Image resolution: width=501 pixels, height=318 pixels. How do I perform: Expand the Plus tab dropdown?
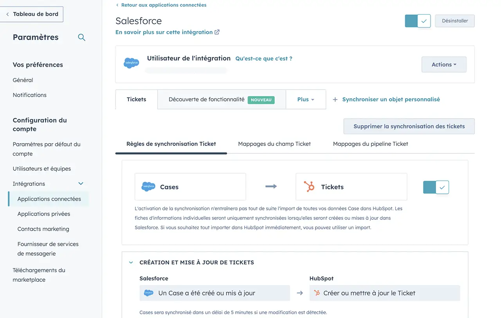[306, 99]
